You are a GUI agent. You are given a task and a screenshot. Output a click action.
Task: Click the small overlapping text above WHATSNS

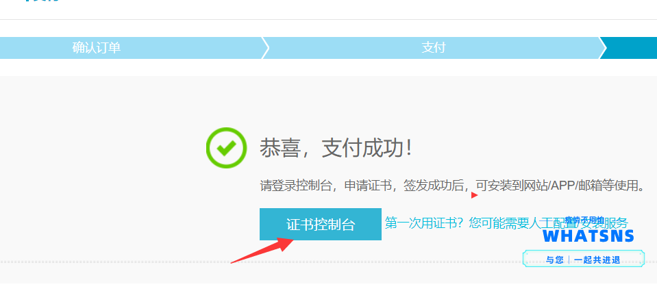(584, 220)
